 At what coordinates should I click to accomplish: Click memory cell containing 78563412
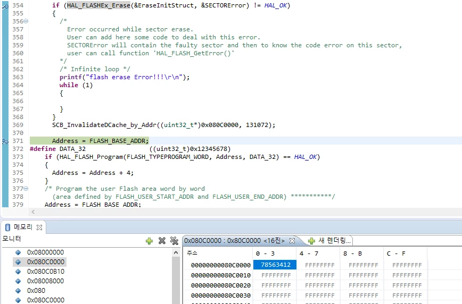pos(276,265)
